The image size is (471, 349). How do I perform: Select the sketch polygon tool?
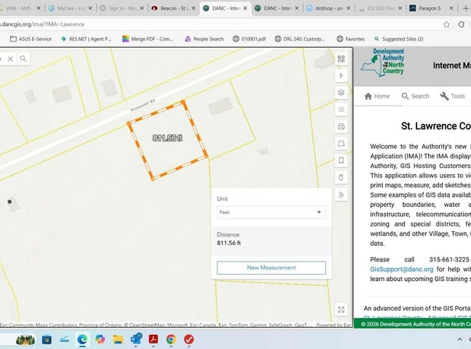tap(341, 144)
